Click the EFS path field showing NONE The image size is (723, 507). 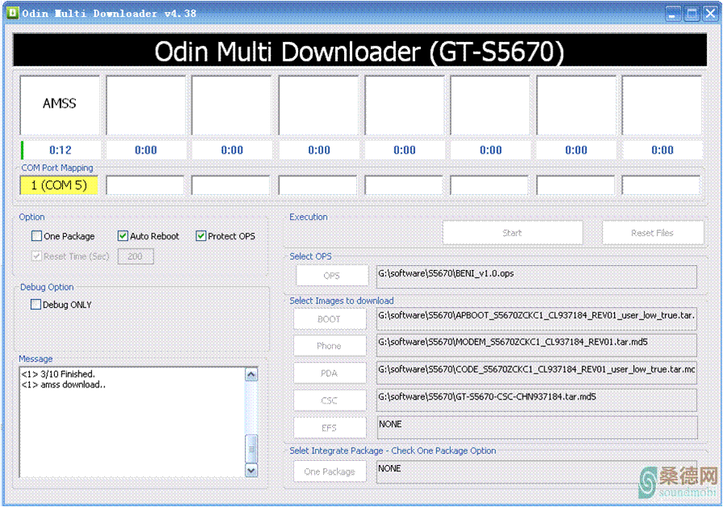536,428
